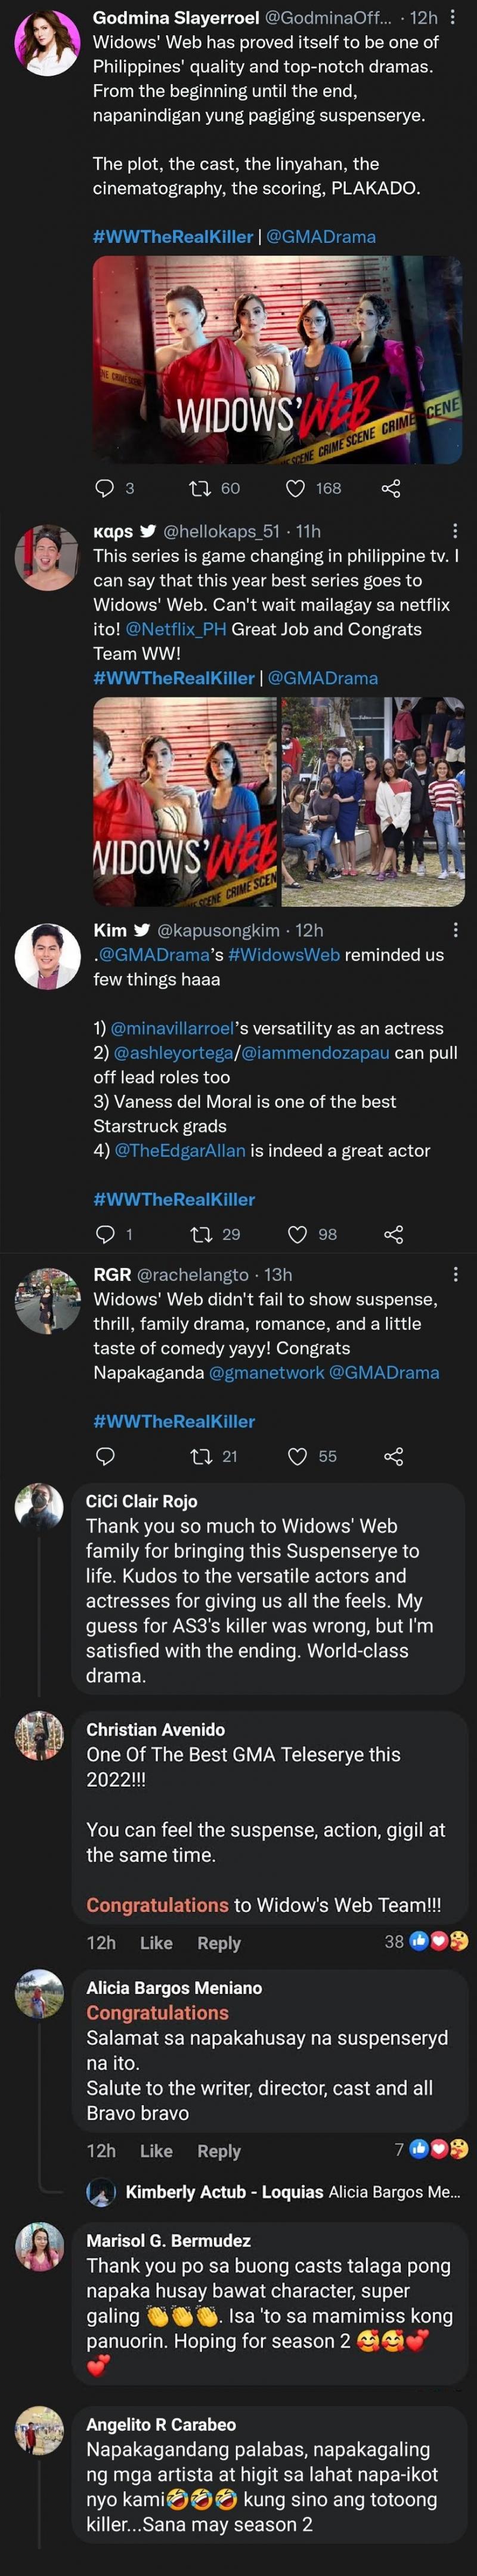Reply to Alicia Bargos Meniano's comment
This screenshot has width=477, height=2576.
(x=219, y=2150)
